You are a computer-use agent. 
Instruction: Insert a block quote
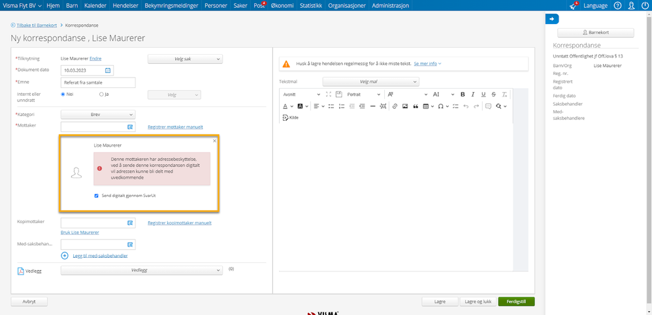(x=416, y=106)
